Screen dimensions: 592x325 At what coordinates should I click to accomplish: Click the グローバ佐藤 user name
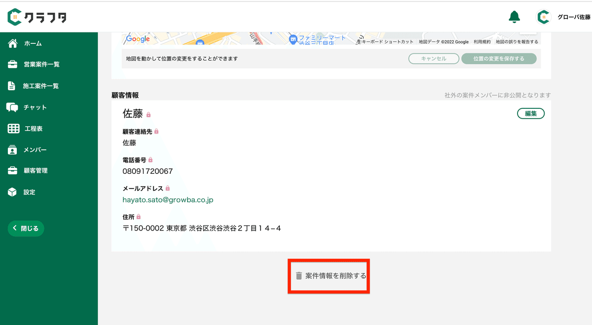(x=574, y=17)
